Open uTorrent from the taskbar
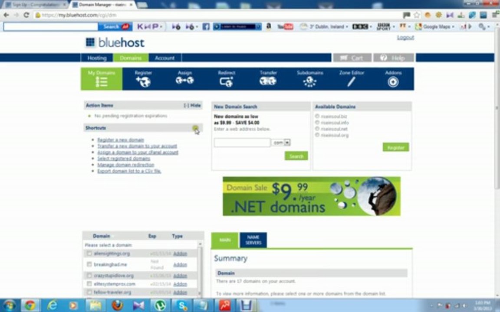 160,305
